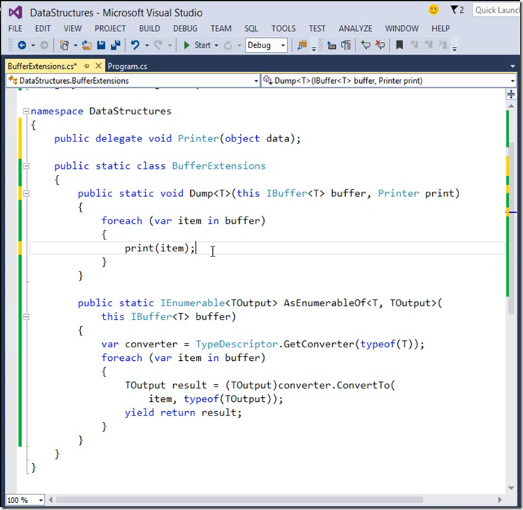
Task: Collapse the Dump<T> method outline
Action: coord(26,193)
